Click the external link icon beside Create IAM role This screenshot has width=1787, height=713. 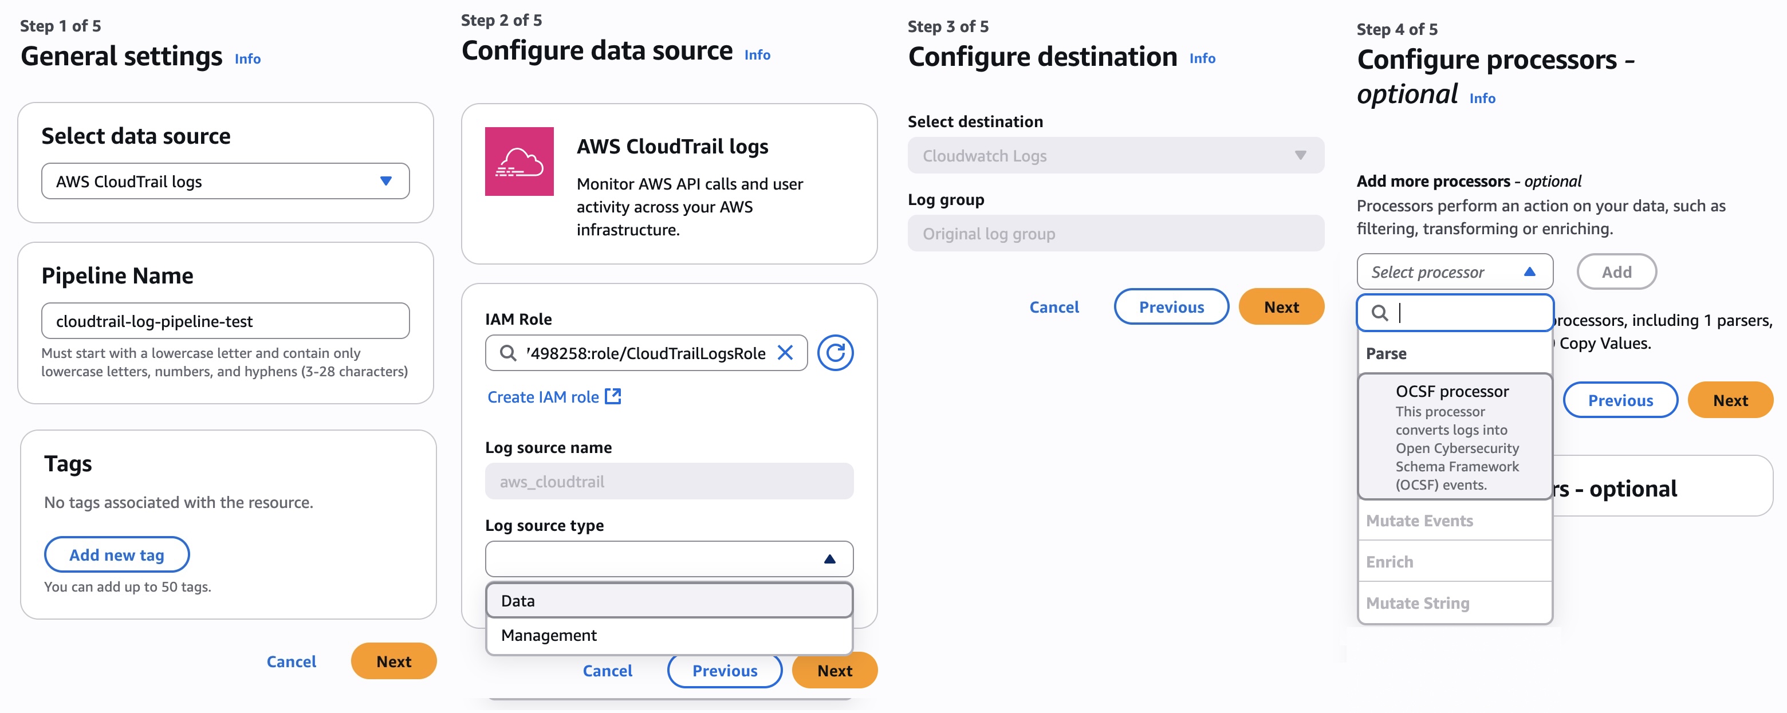pos(612,397)
